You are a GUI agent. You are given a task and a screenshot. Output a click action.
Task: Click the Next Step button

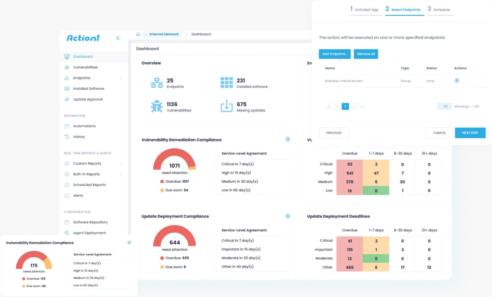pyautogui.click(x=470, y=133)
